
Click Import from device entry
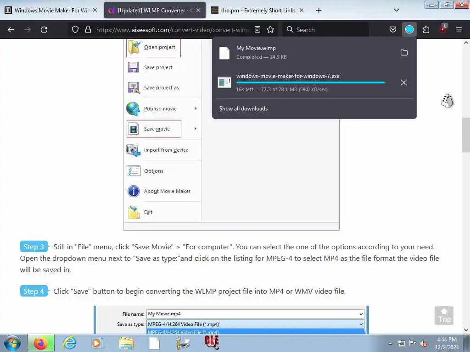[157, 150]
